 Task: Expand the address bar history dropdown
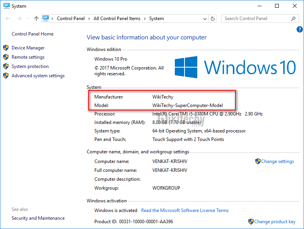point(205,19)
